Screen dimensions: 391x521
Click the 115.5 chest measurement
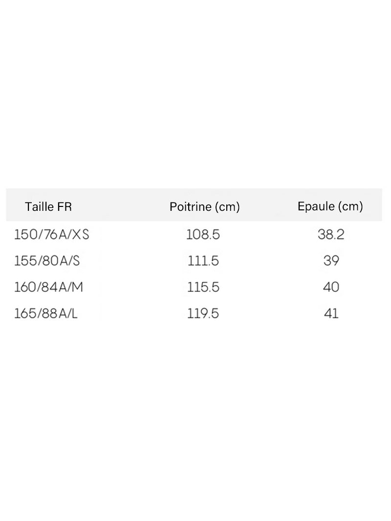click(203, 287)
